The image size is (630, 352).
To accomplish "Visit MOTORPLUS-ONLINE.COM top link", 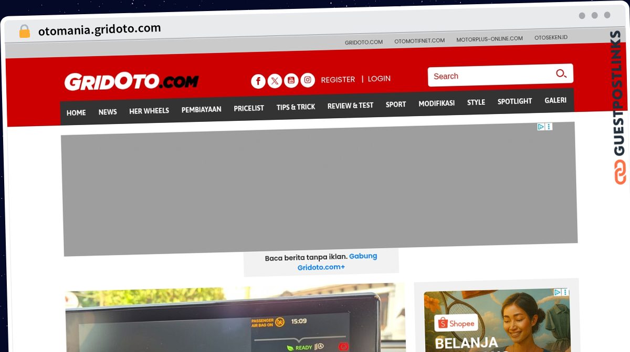I will pos(489,39).
